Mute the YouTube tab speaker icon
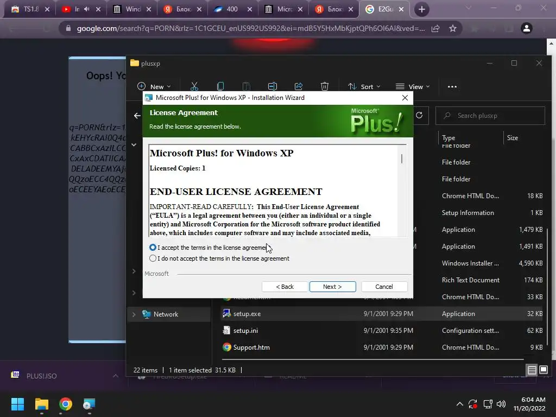Viewport: 556px width, 417px height. coord(86,9)
